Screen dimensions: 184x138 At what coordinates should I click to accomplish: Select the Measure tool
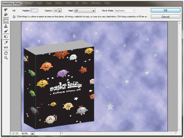pos(6,47)
